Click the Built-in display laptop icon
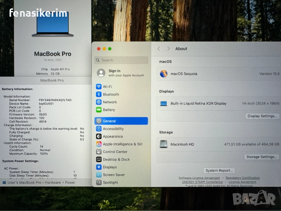Screen dimensions: 281x211 tap(163, 104)
